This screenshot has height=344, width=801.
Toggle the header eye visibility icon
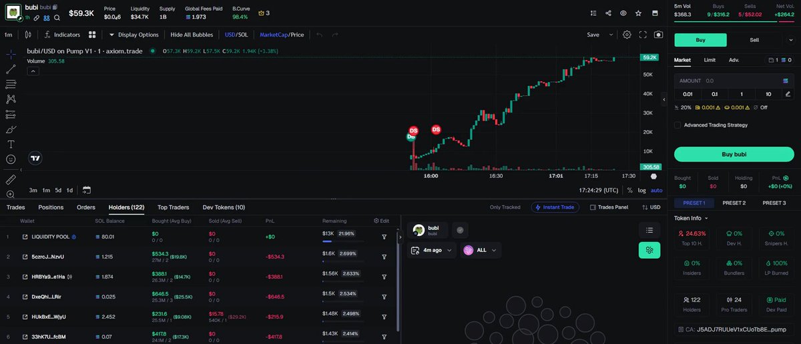pos(623,13)
